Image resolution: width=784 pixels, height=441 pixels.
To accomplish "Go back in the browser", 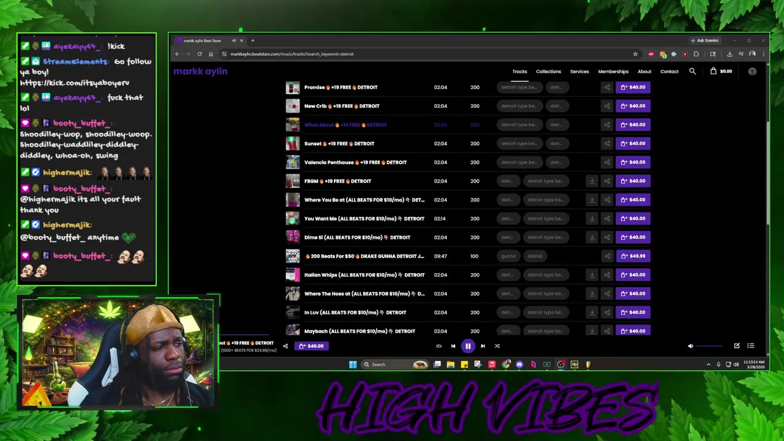I will pos(177,54).
